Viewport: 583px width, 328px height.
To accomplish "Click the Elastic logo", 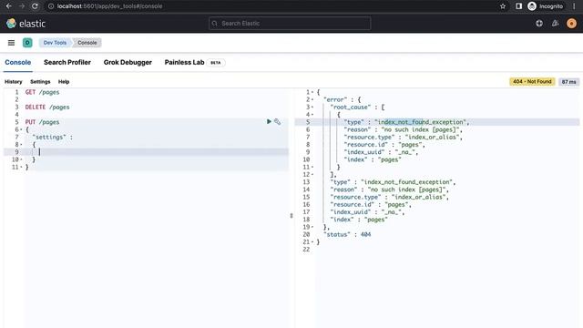I will 26,24.
